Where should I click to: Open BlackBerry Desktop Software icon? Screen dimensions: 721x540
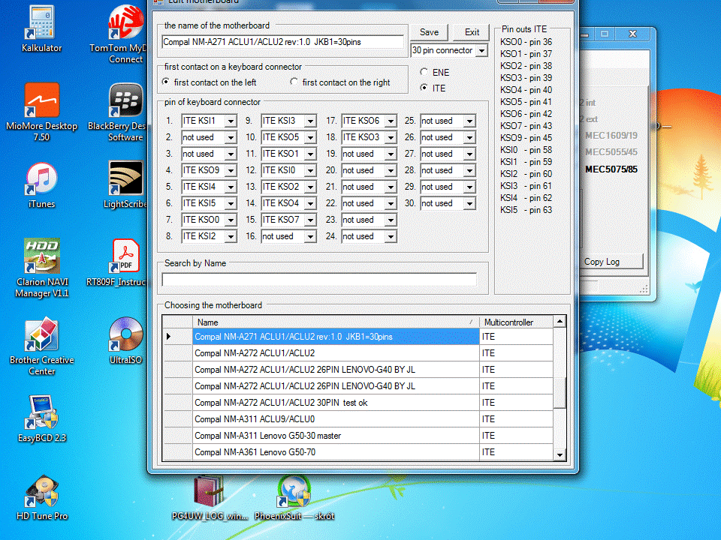125,112
